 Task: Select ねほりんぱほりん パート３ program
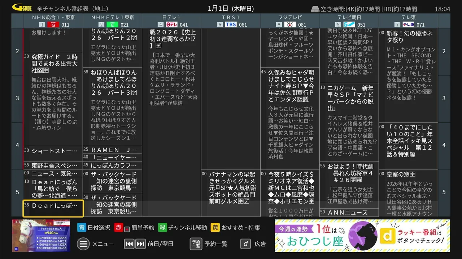112,107
